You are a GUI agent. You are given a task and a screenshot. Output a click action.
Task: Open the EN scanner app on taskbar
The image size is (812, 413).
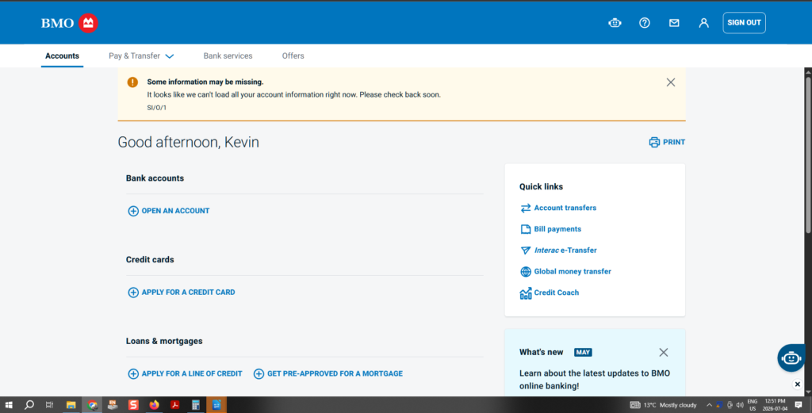coord(113,405)
